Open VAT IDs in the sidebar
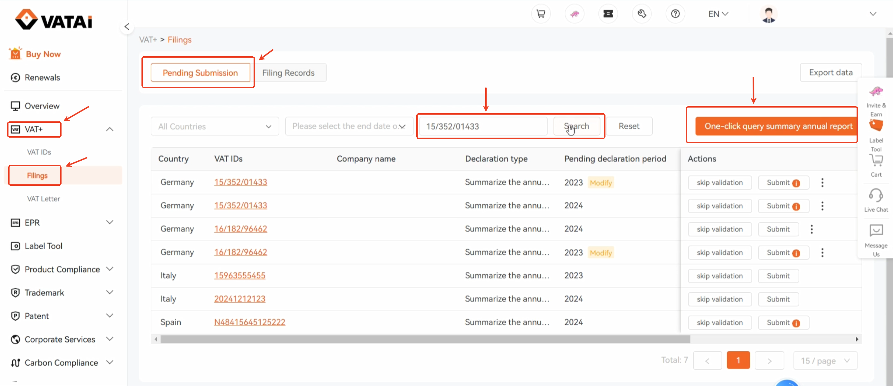 click(39, 152)
